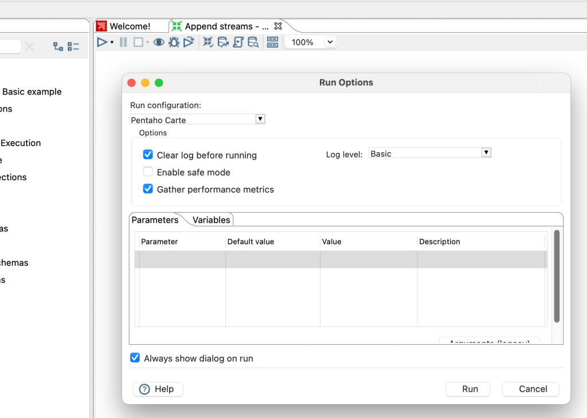The height and width of the screenshot is (418, 587).
Task: Click the Explore database icon
Action: coord(253,42)
